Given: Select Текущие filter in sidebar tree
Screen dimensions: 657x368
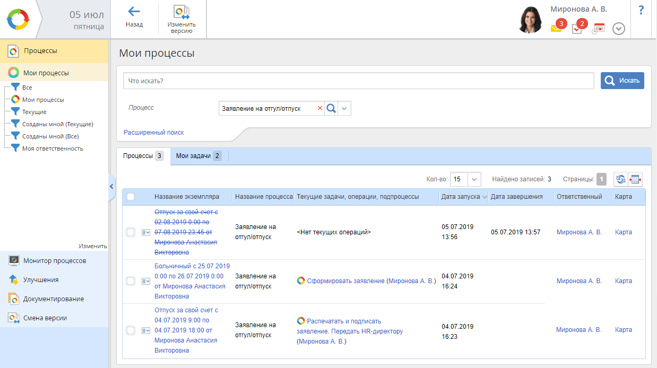Looking at the screenshot, I should click(34, 112).
